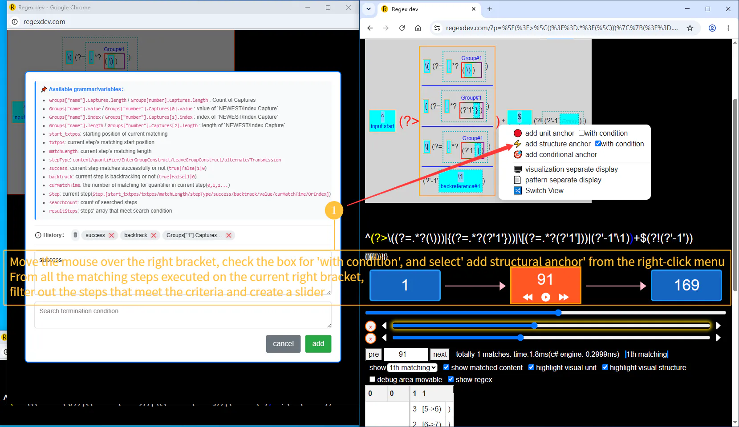Enable 'debug area movable' checkbox
Image resolution: width=739 pixels, height=427 pixels.
point(372,379)
